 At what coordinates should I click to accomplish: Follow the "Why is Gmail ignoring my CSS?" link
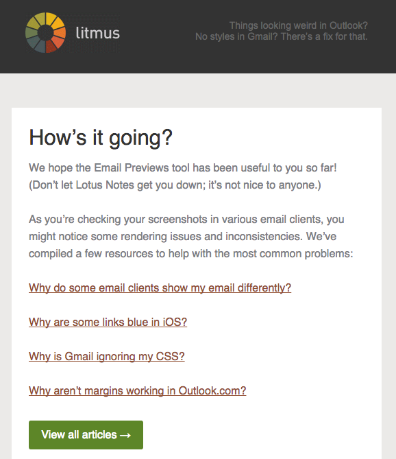coord(107,357)
